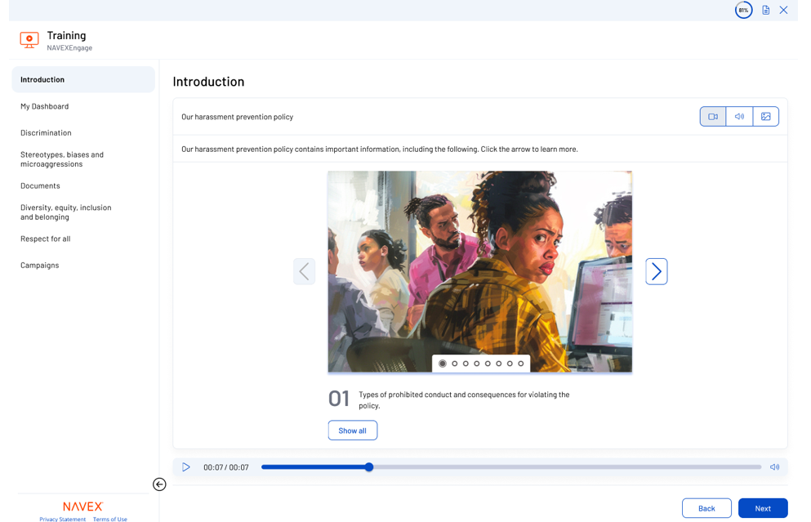The image size is (811, 522).
Task: Click the slide number 01 label
Action: [339, 399]
